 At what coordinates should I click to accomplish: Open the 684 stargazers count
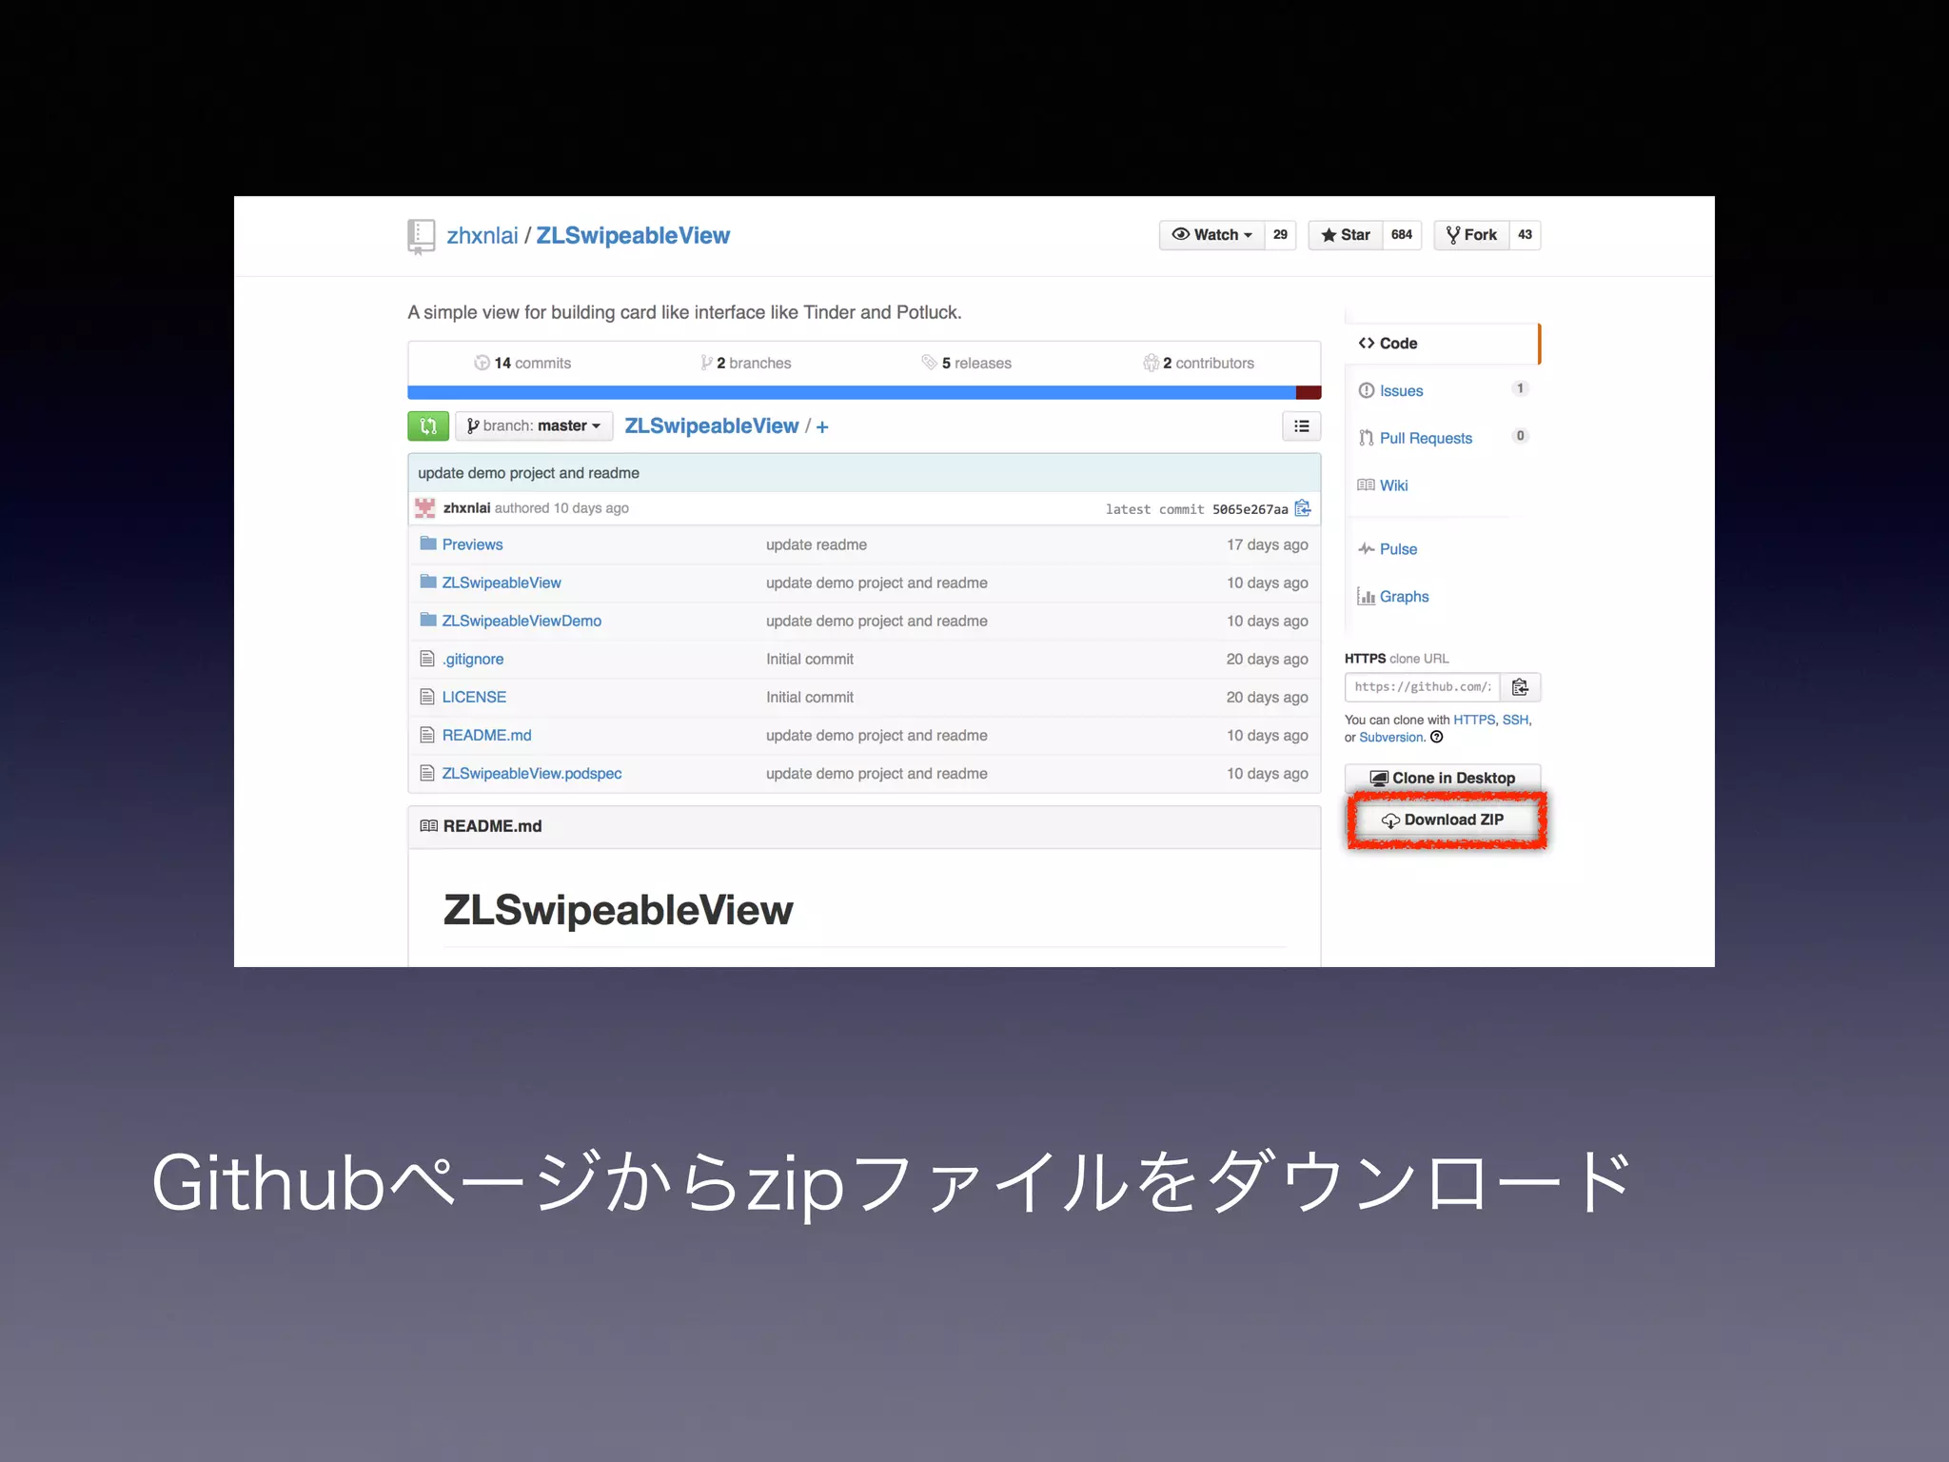1402,235
